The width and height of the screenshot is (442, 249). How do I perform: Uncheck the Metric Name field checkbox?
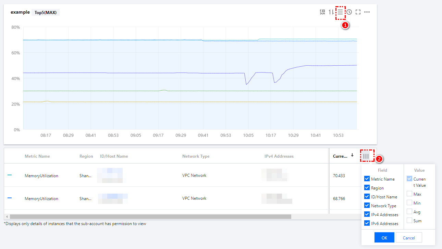tap(367, 179)
